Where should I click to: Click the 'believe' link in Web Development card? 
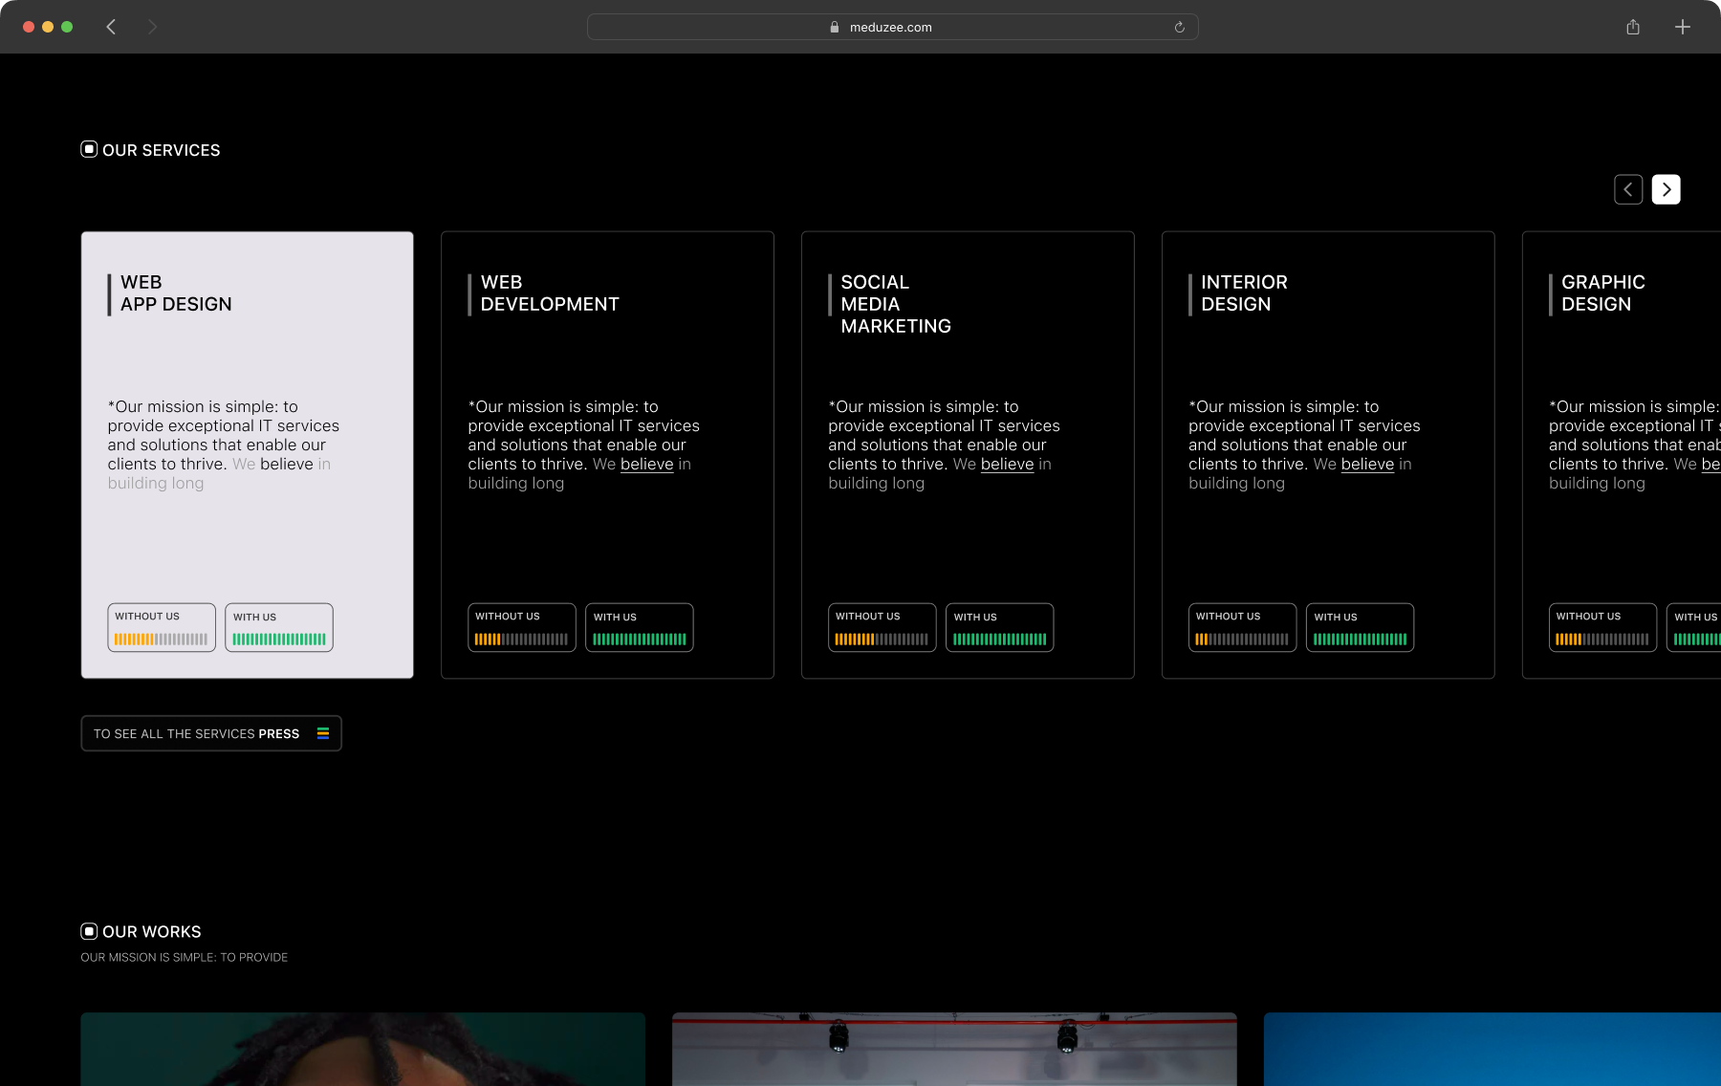click(x=646, y=464)
